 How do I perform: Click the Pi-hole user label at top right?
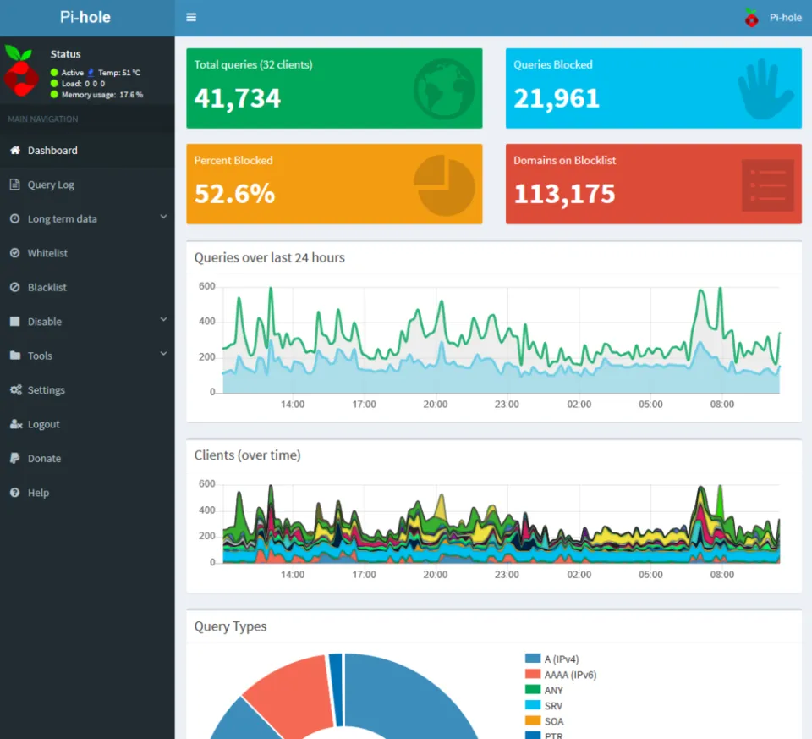(785, 18)
